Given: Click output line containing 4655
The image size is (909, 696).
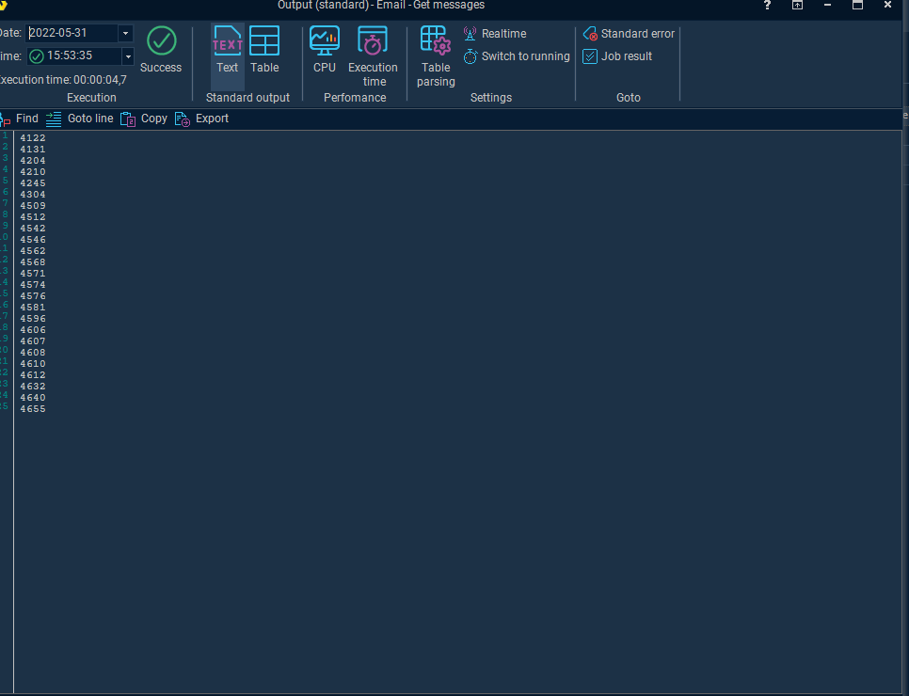Looking at the screenshot, I should tap(33, 409).
